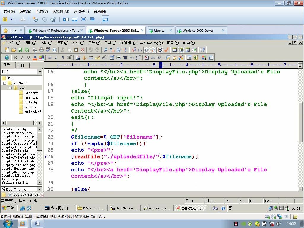Run spell check with the ABC checkmark icon

click(48, 50)
